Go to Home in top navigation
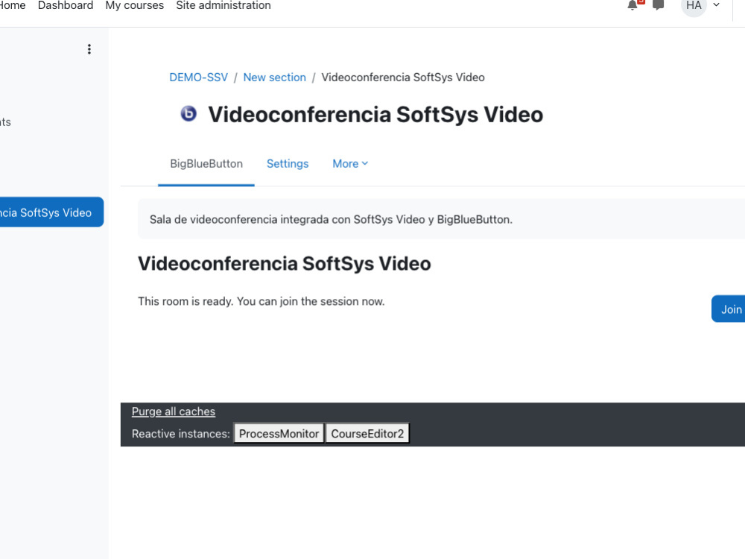The height and width of the screenshot is (559, 745). click(x=13, y=5)
